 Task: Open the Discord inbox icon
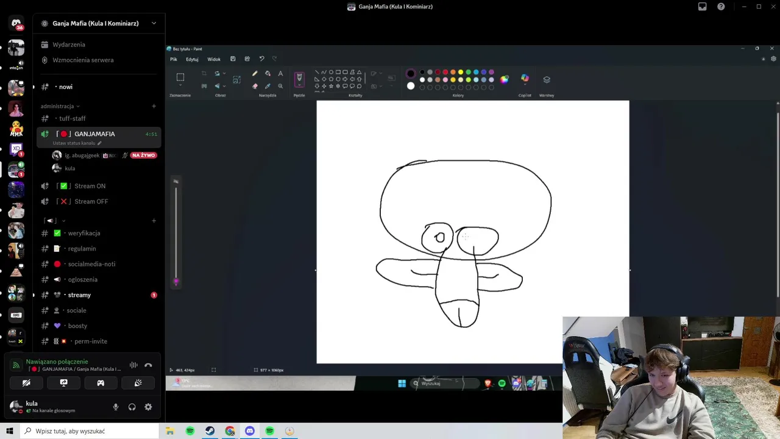pyautogui.click(x=703, y=7)
